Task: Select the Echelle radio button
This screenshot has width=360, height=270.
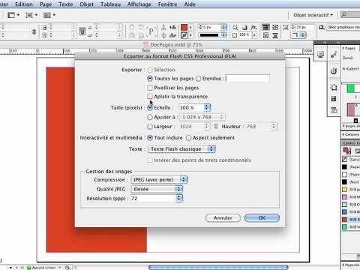Action: (150, 108)
